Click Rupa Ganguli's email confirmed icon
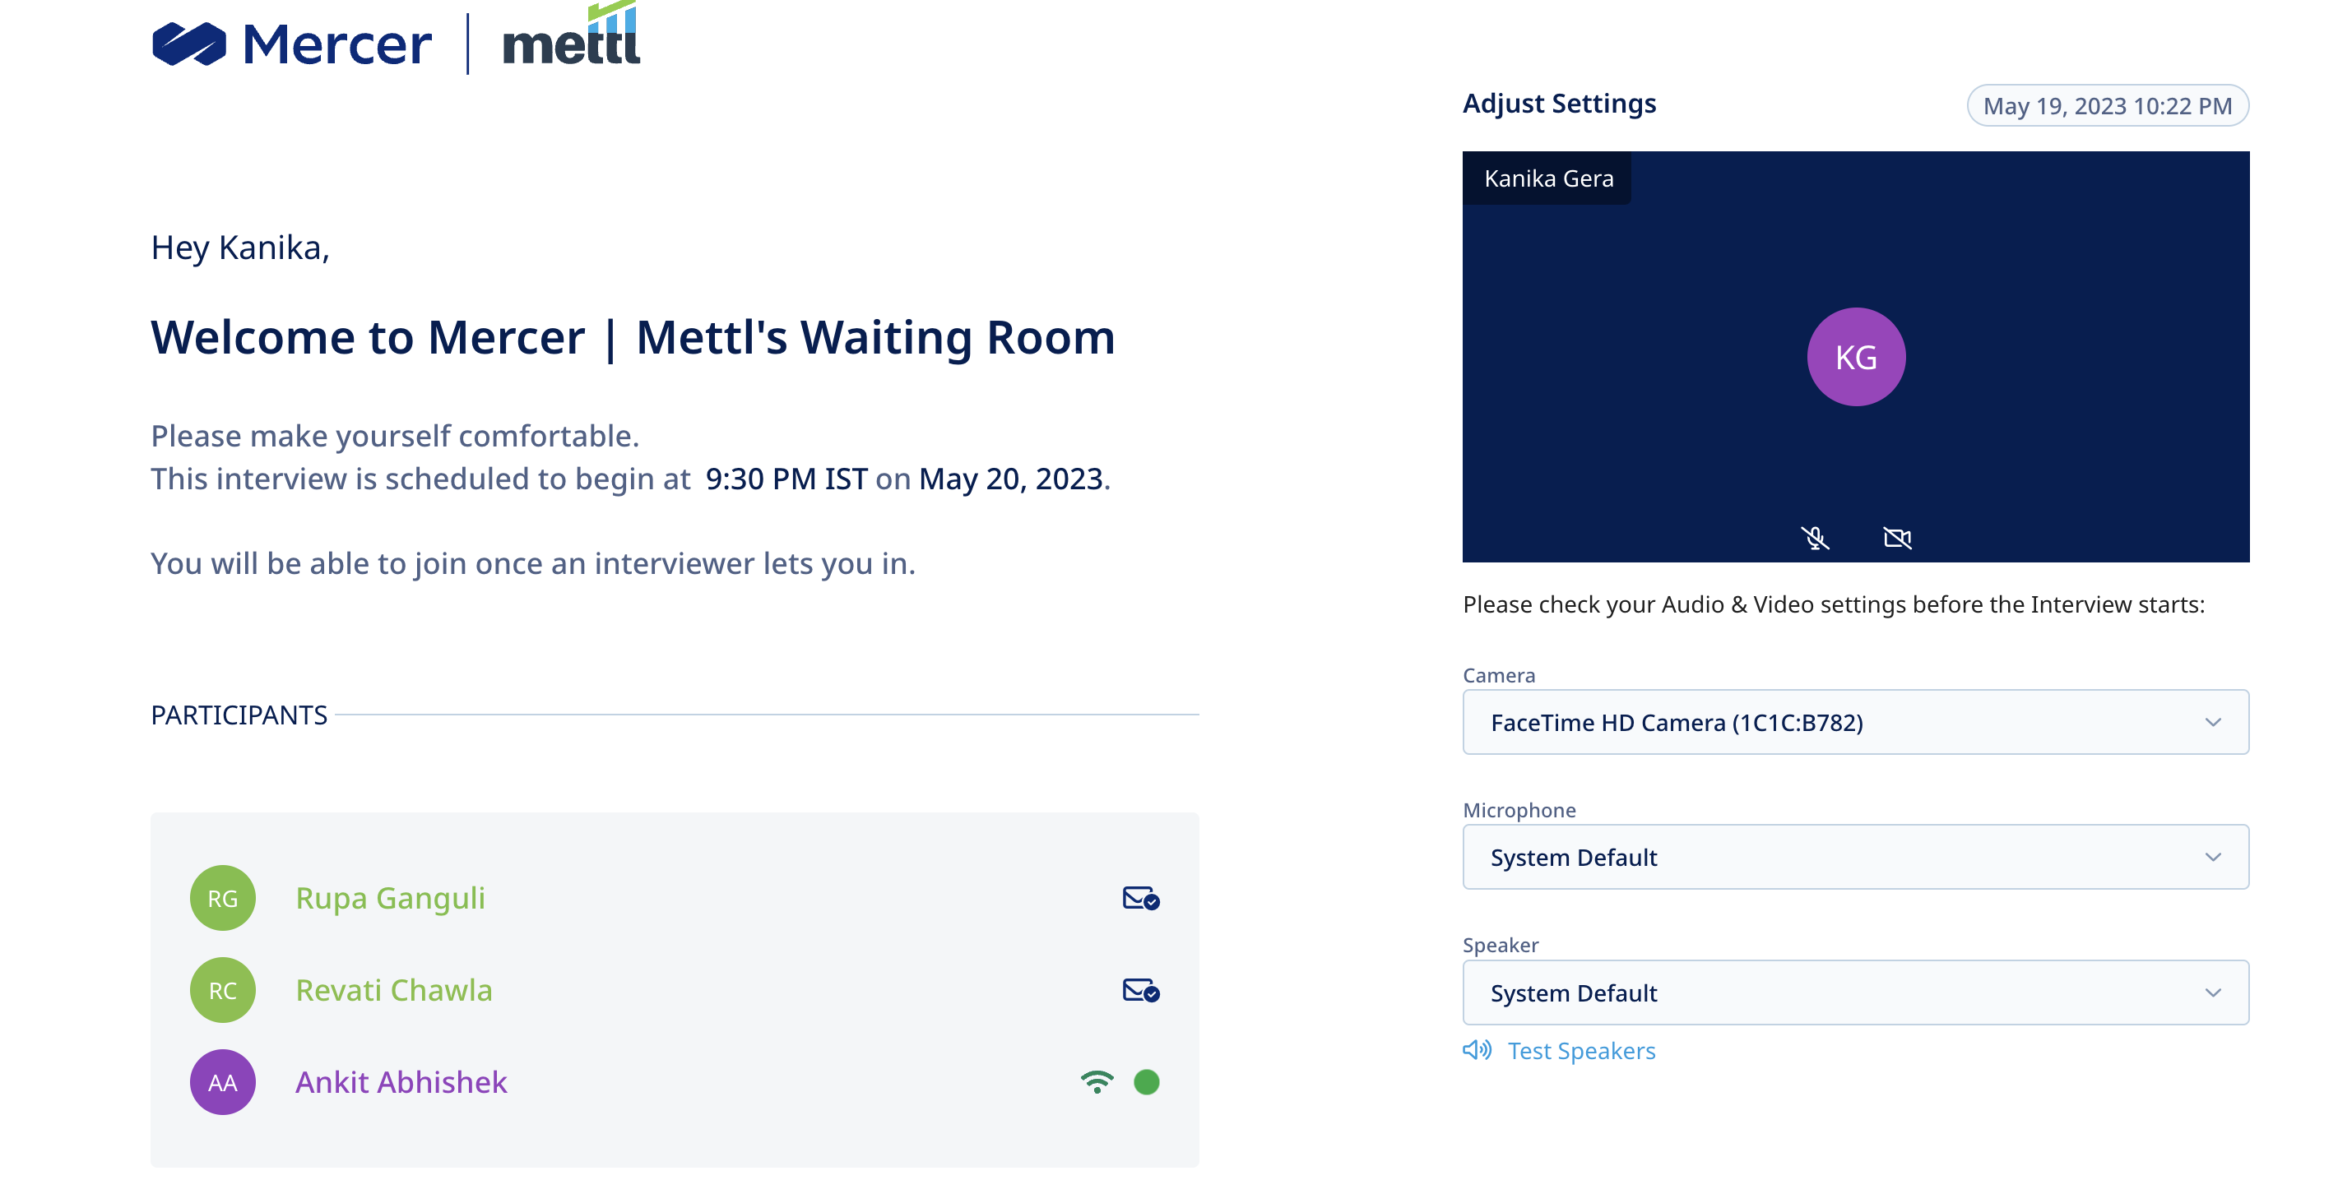This screenshot has height=1203, width=2338. coord(1141,898)
